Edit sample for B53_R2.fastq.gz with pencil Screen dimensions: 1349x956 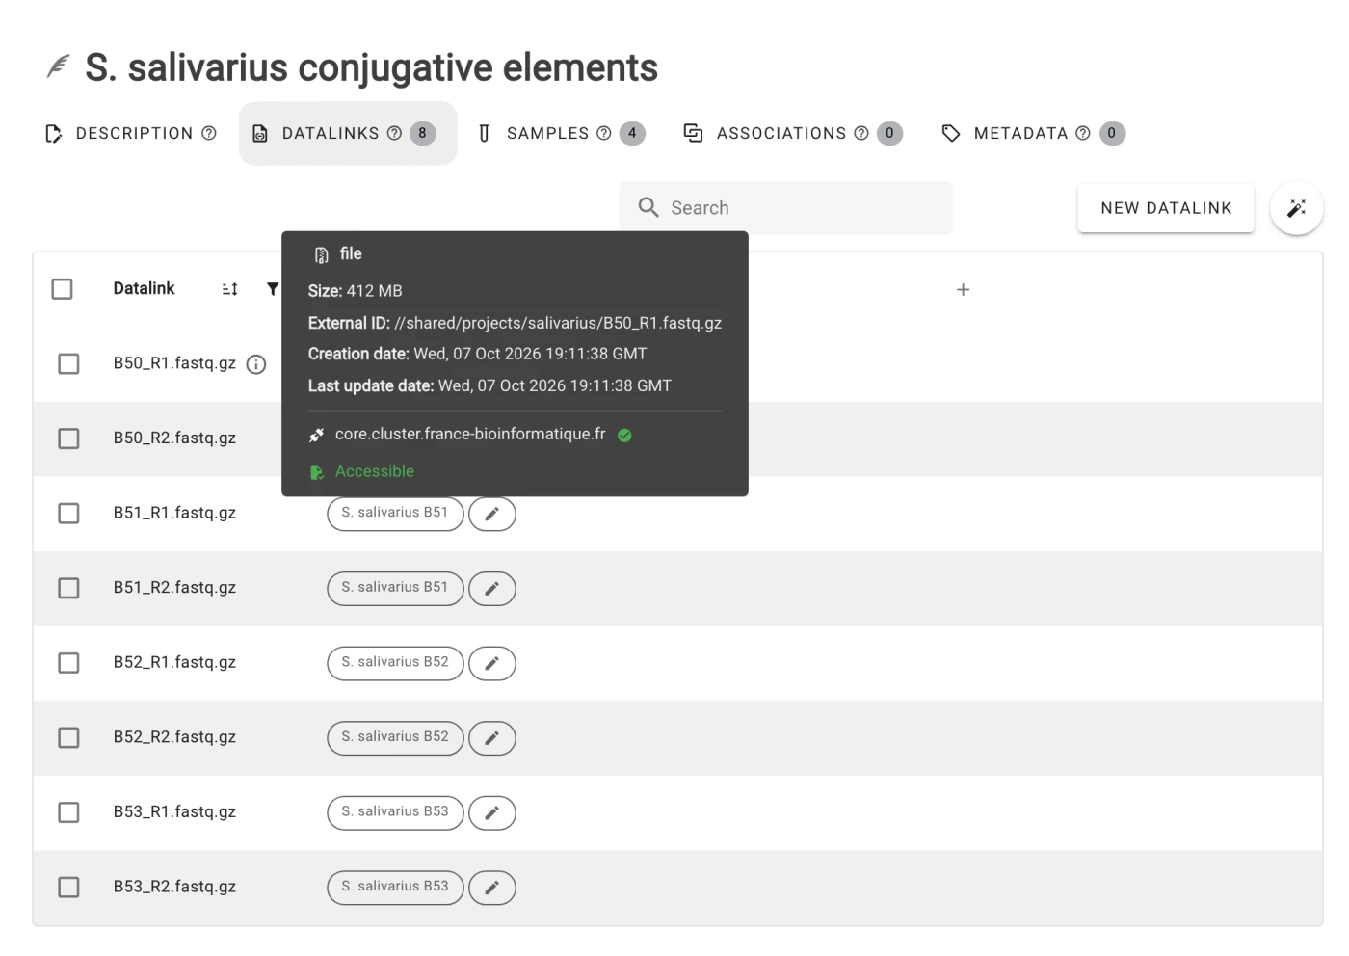pos(492,888)
